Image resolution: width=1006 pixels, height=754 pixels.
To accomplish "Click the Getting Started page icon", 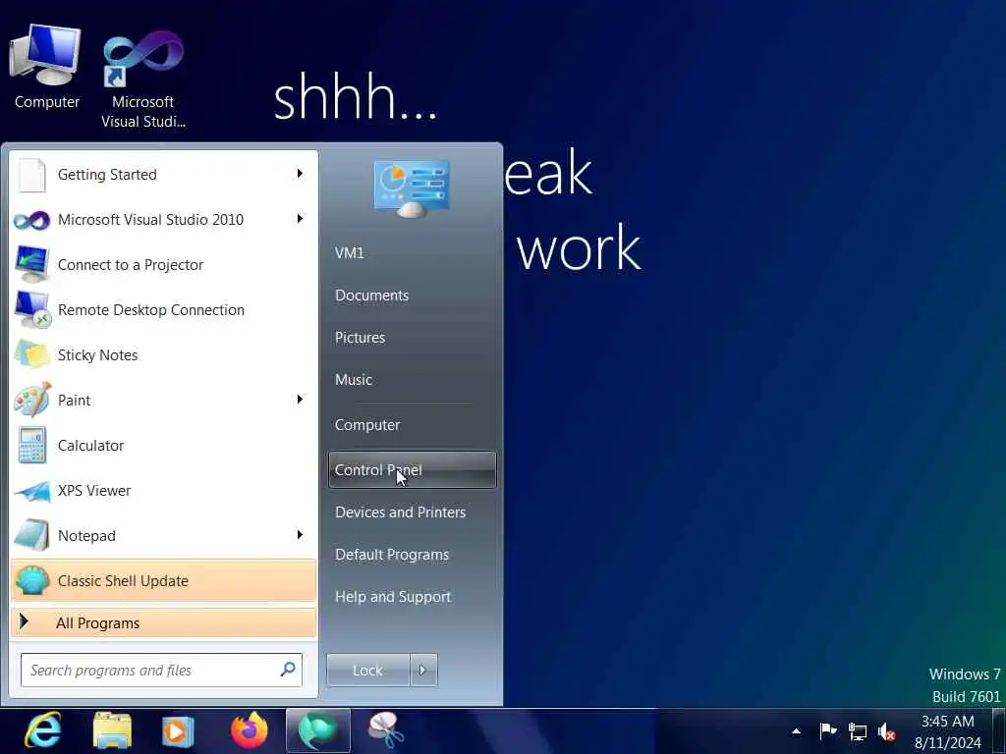I will click(x=32, y=175).
